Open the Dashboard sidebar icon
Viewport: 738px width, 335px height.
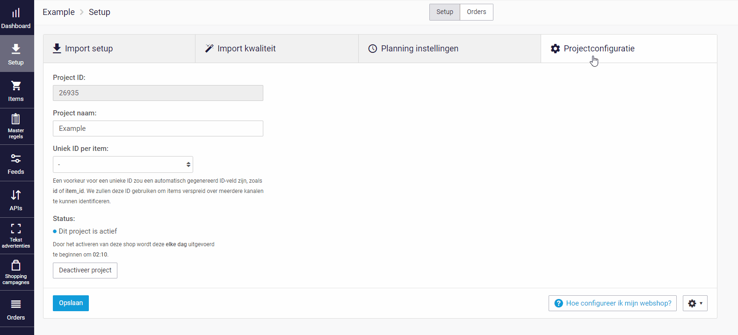coord(16,13)
